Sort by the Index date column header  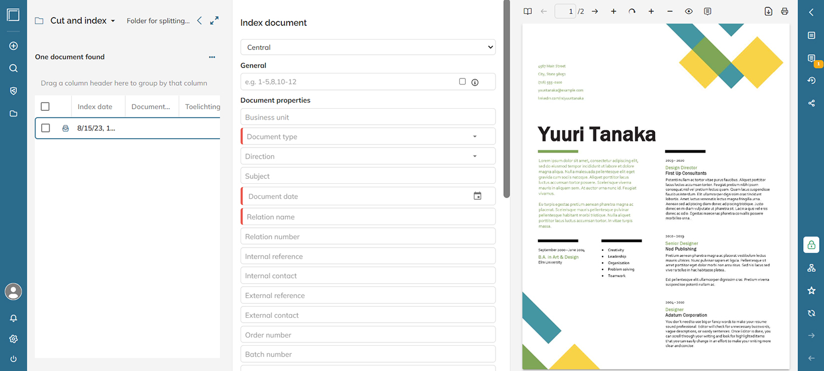95,106
